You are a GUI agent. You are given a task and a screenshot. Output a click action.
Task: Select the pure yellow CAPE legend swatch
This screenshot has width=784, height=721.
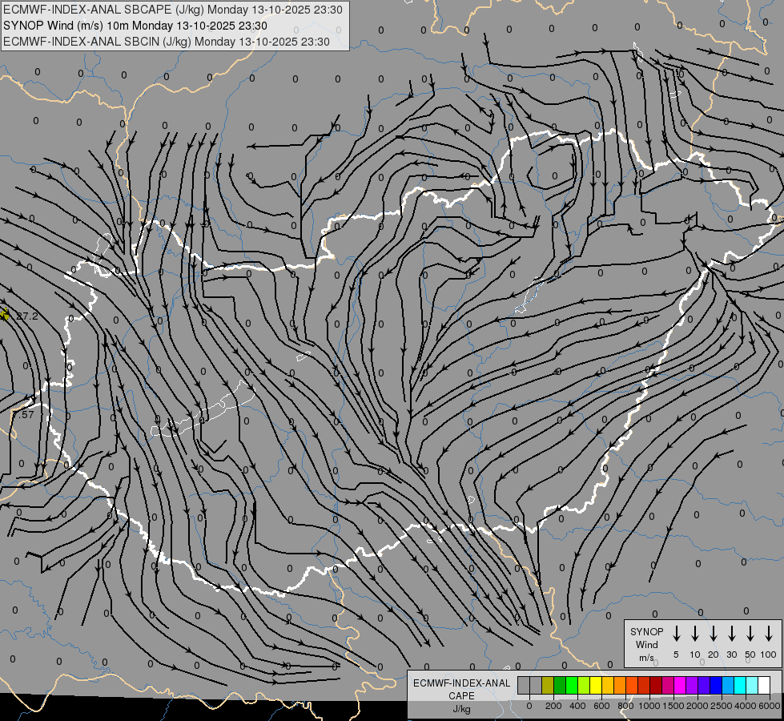click(596, 685)
